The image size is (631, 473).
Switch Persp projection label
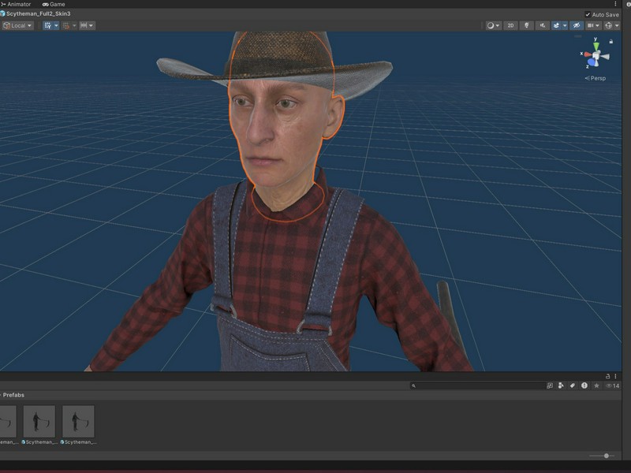click(x=596, y=78)
